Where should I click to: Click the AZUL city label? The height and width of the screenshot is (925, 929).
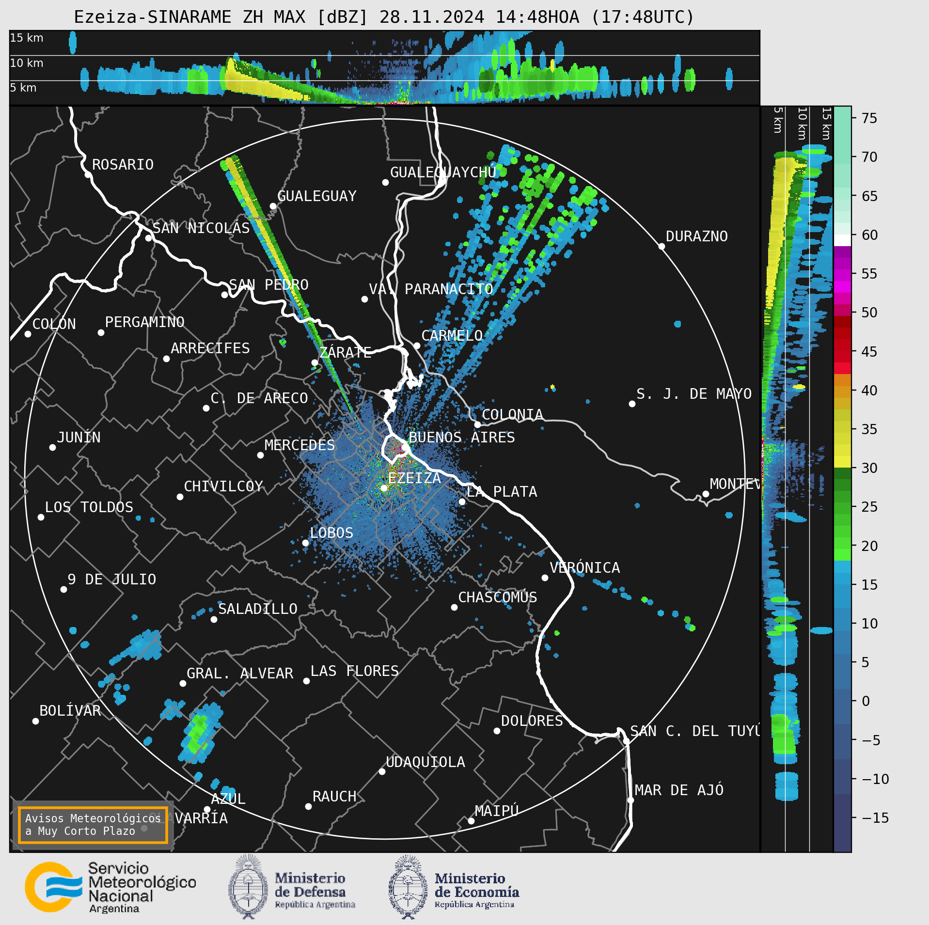228,799
